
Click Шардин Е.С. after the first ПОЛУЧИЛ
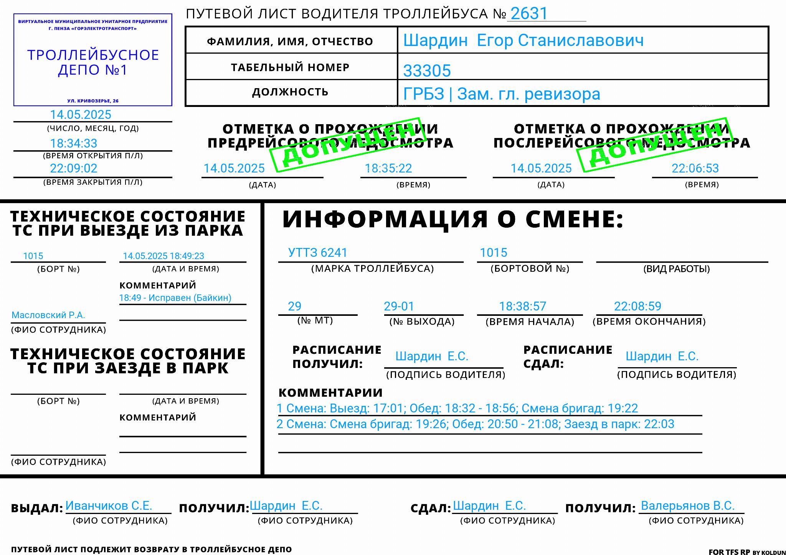pyautogui.click(x=286, y=506)
